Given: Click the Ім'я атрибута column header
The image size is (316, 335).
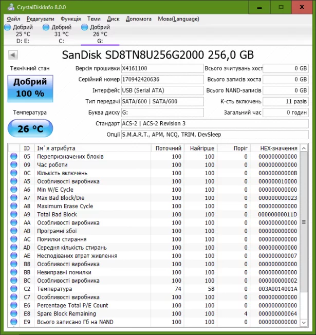Looking at the screenshot, I should tap(92, 148).
